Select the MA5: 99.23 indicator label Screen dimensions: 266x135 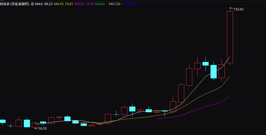(44, 4)
